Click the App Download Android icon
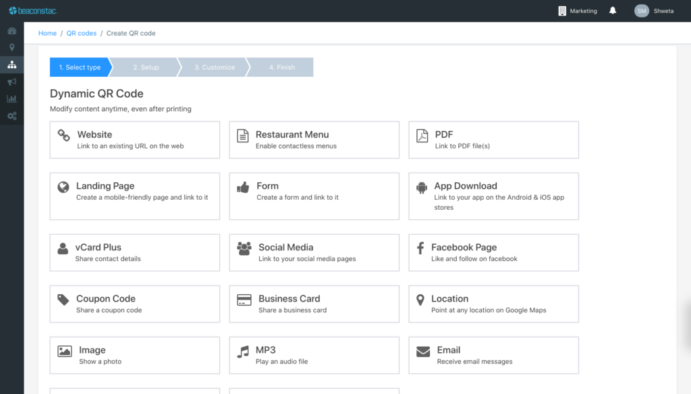 422,188
